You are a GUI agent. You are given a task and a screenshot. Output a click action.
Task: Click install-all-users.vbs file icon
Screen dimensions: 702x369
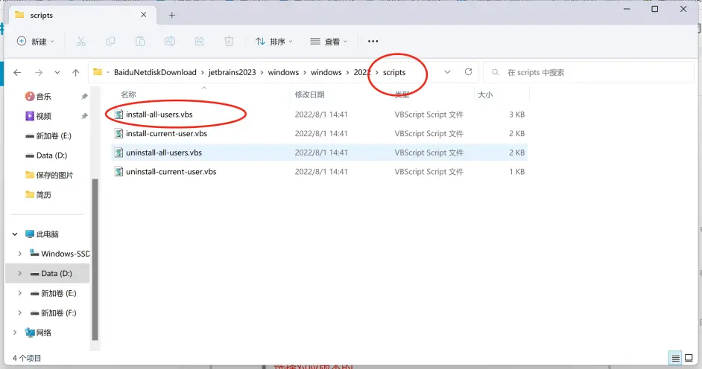coord(118,115)
